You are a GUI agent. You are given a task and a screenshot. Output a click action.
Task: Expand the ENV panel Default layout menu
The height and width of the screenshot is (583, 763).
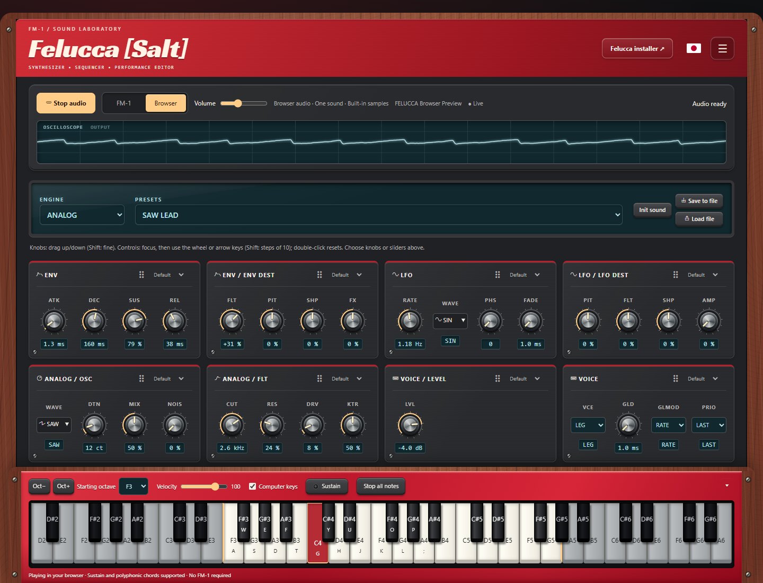(x=169, y=275)
